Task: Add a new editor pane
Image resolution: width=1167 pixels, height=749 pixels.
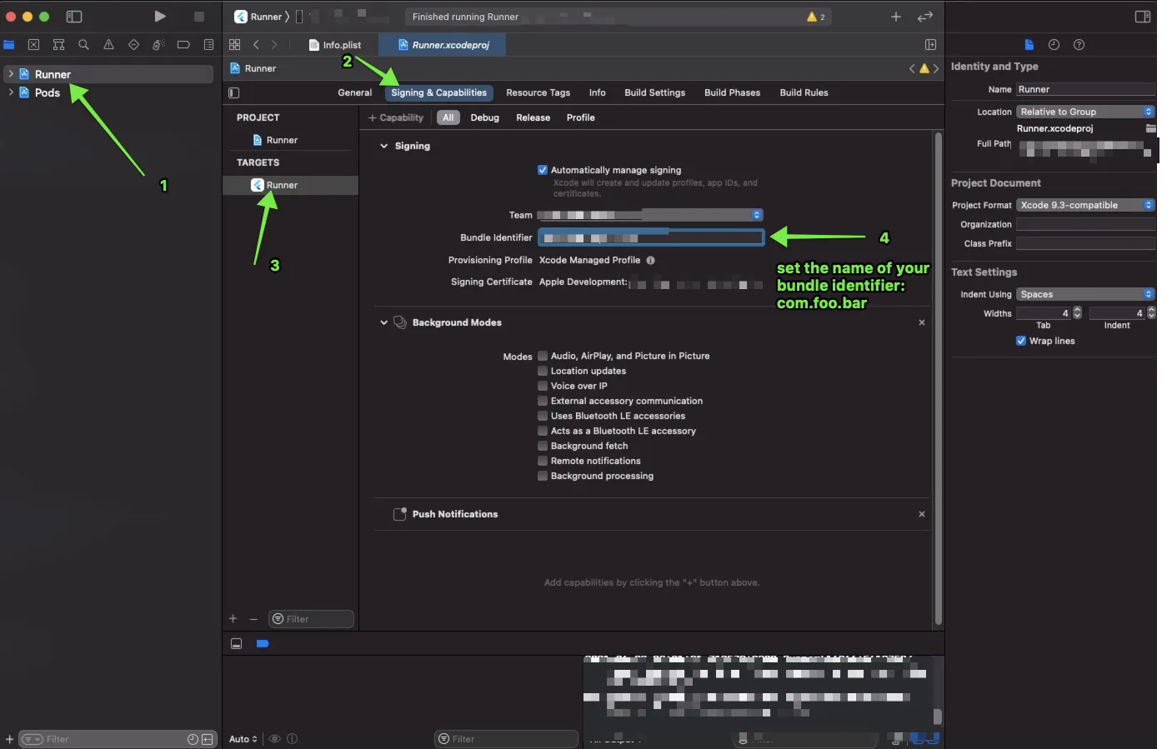Action: coord(931,45)
